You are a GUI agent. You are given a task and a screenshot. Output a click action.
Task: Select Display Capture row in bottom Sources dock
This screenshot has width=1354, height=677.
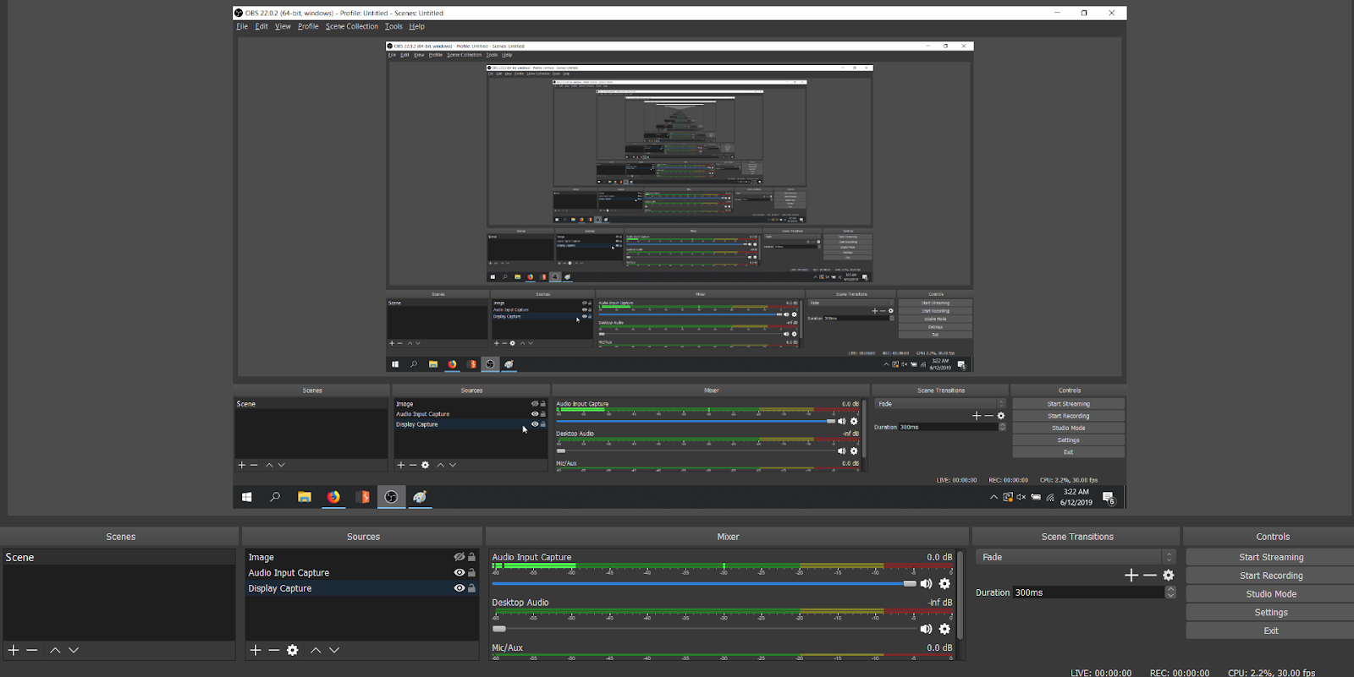pyautogui.click(x=362, y=588)
